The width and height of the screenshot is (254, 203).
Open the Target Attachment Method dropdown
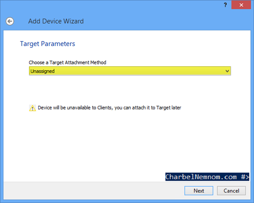point(130,71)
